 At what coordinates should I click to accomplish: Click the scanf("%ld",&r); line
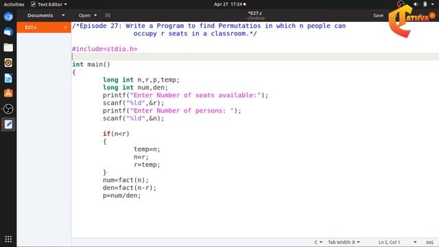[134, 103]
